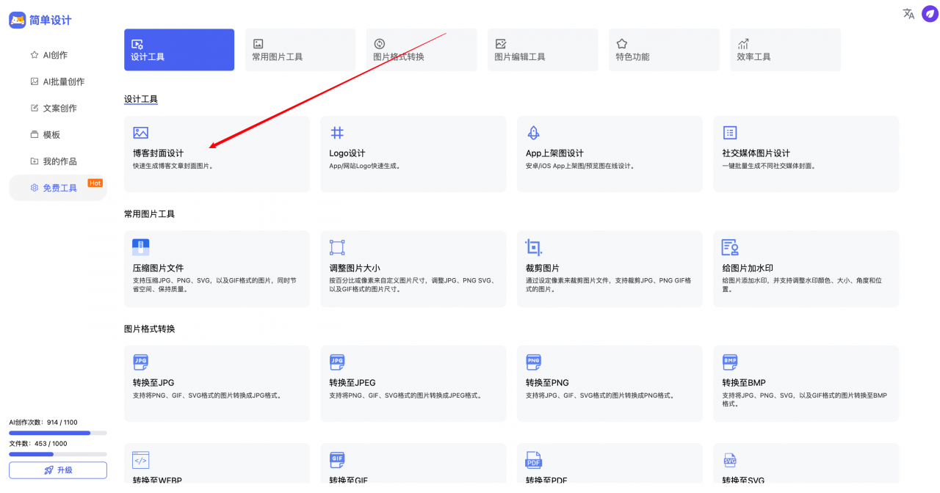The width and height of the screenshot is (940, 493).
Task: Switch to the 效率工具 tab
Action: pos(785,50)
